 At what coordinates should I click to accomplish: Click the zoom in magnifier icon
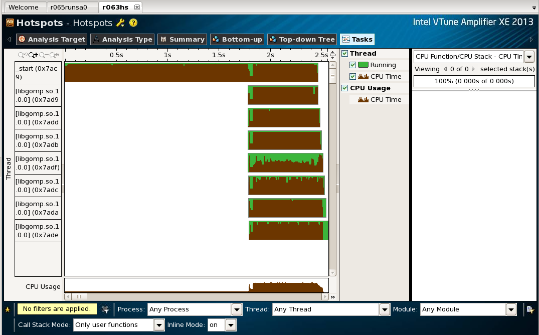click(33, 55)
